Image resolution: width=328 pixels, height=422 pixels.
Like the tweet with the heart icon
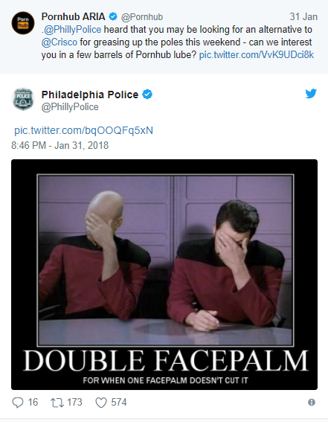tap(101, 403)
